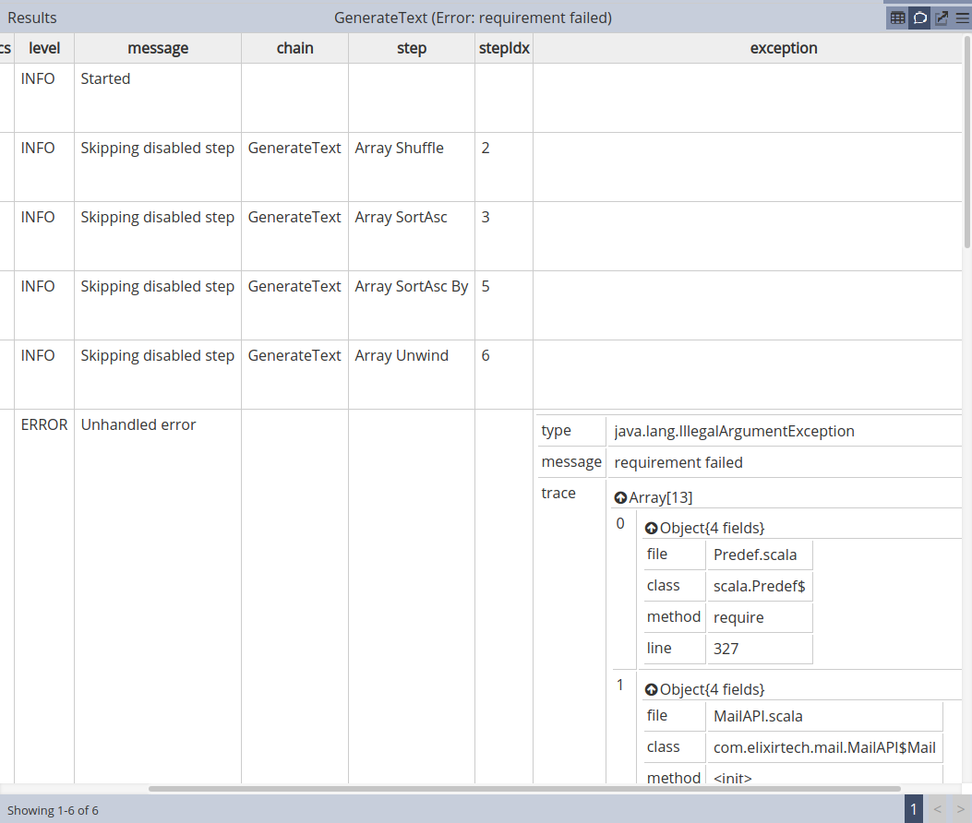
Task: Click the next page arrow
Action: coord(960,809)
